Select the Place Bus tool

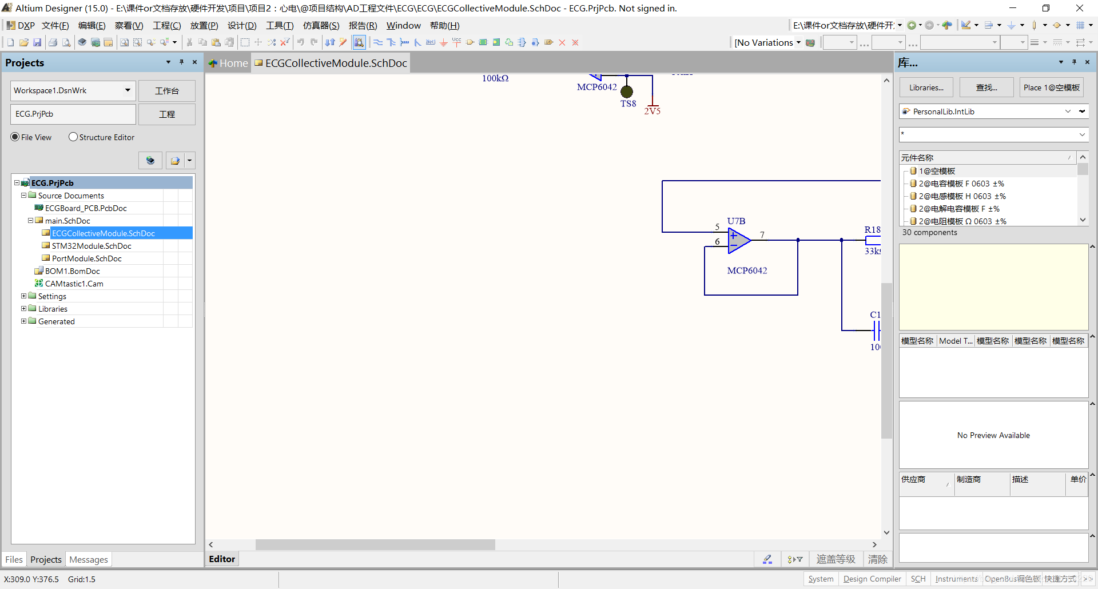point(391,42)
